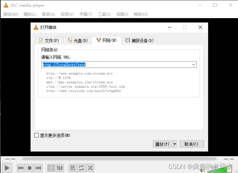Toggle loop repeat mode icon

(81, 168)
